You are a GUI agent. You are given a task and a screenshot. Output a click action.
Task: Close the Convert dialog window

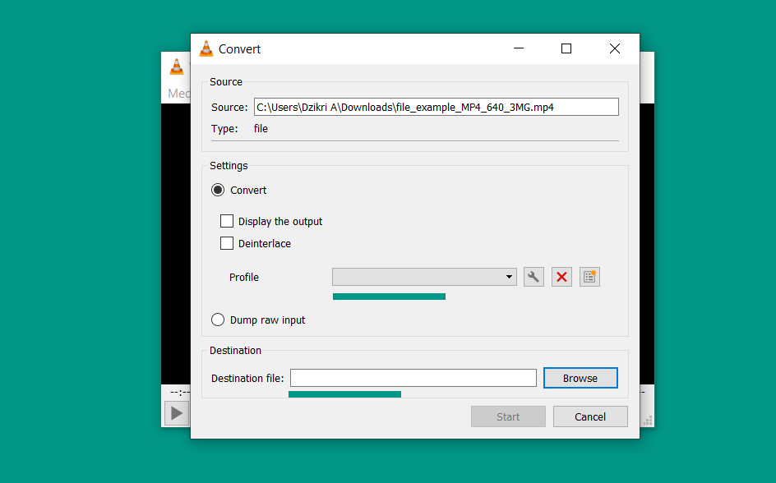point(615,48)
